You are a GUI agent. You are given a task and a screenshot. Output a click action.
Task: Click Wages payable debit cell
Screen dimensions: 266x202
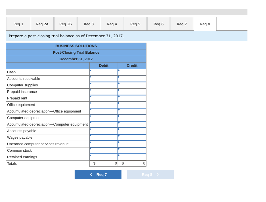tap(104, 138)
